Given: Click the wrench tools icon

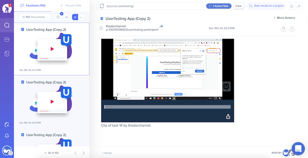Looking at the screenshot, I should pos(299,6).
